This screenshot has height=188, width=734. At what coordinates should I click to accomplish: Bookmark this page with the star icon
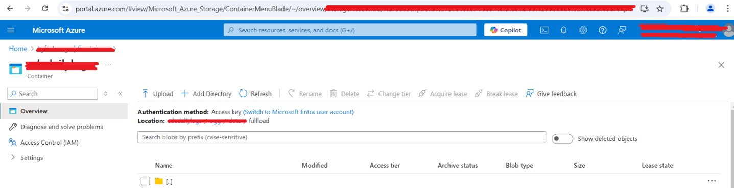pyautogui.click(x=660, y=9)
